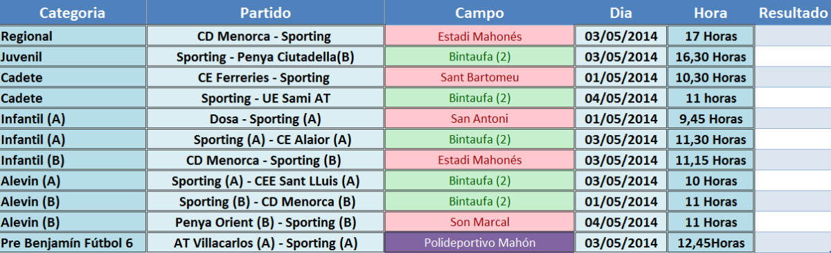Select the CD Menorca - Sporting Regional match
Screen dimensions: 831x253
(x=265, y=36)
